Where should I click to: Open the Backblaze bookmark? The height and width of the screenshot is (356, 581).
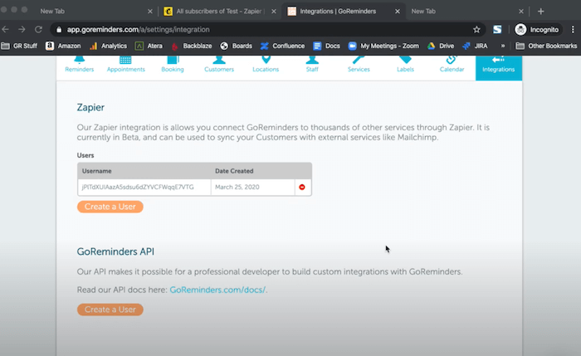(191, 46)
